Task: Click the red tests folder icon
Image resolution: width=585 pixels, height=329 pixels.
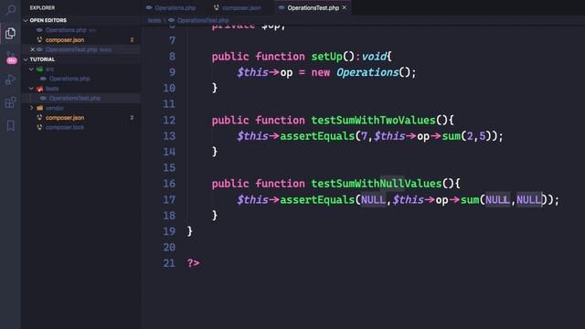Action: [x=39, y=89]
